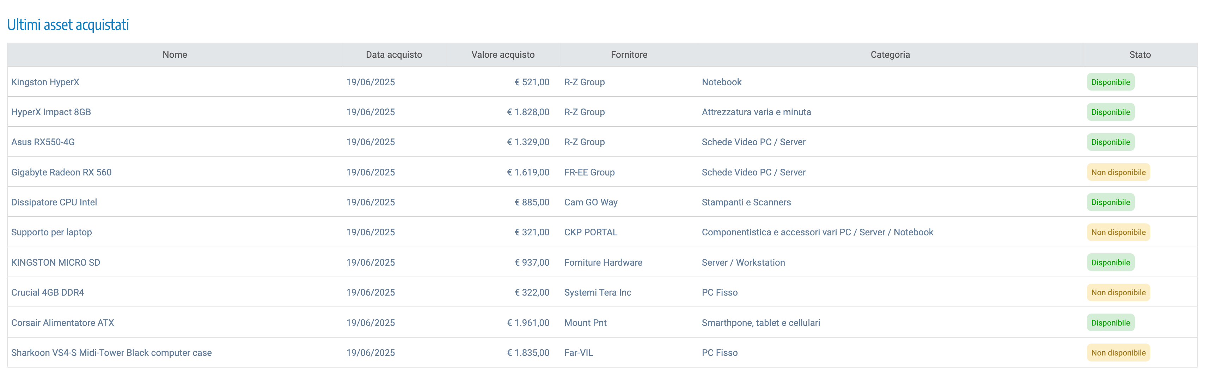Open Gigabyte Radeon RX 560 asset
1205x377 pixels.
click(x=61, y=172)
